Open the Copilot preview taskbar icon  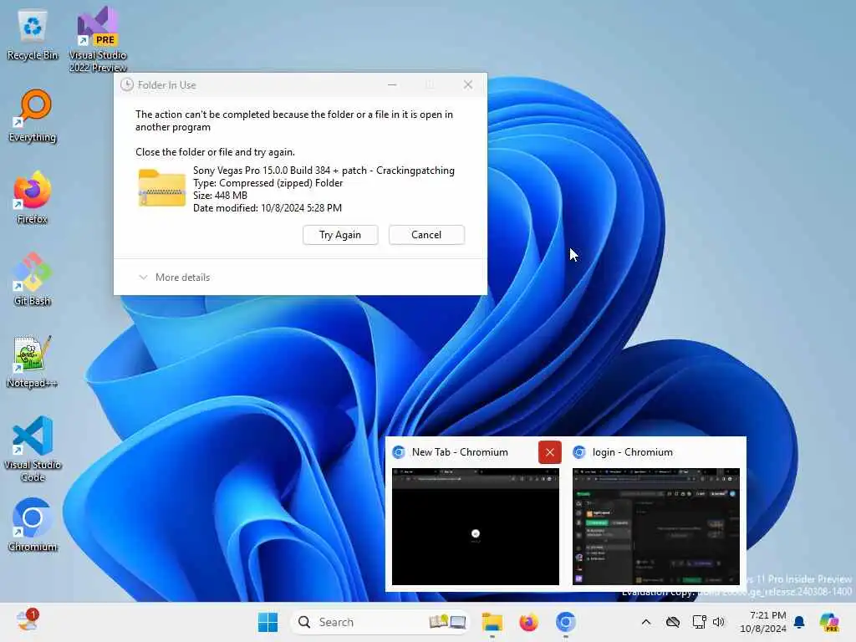coord(829,622)
